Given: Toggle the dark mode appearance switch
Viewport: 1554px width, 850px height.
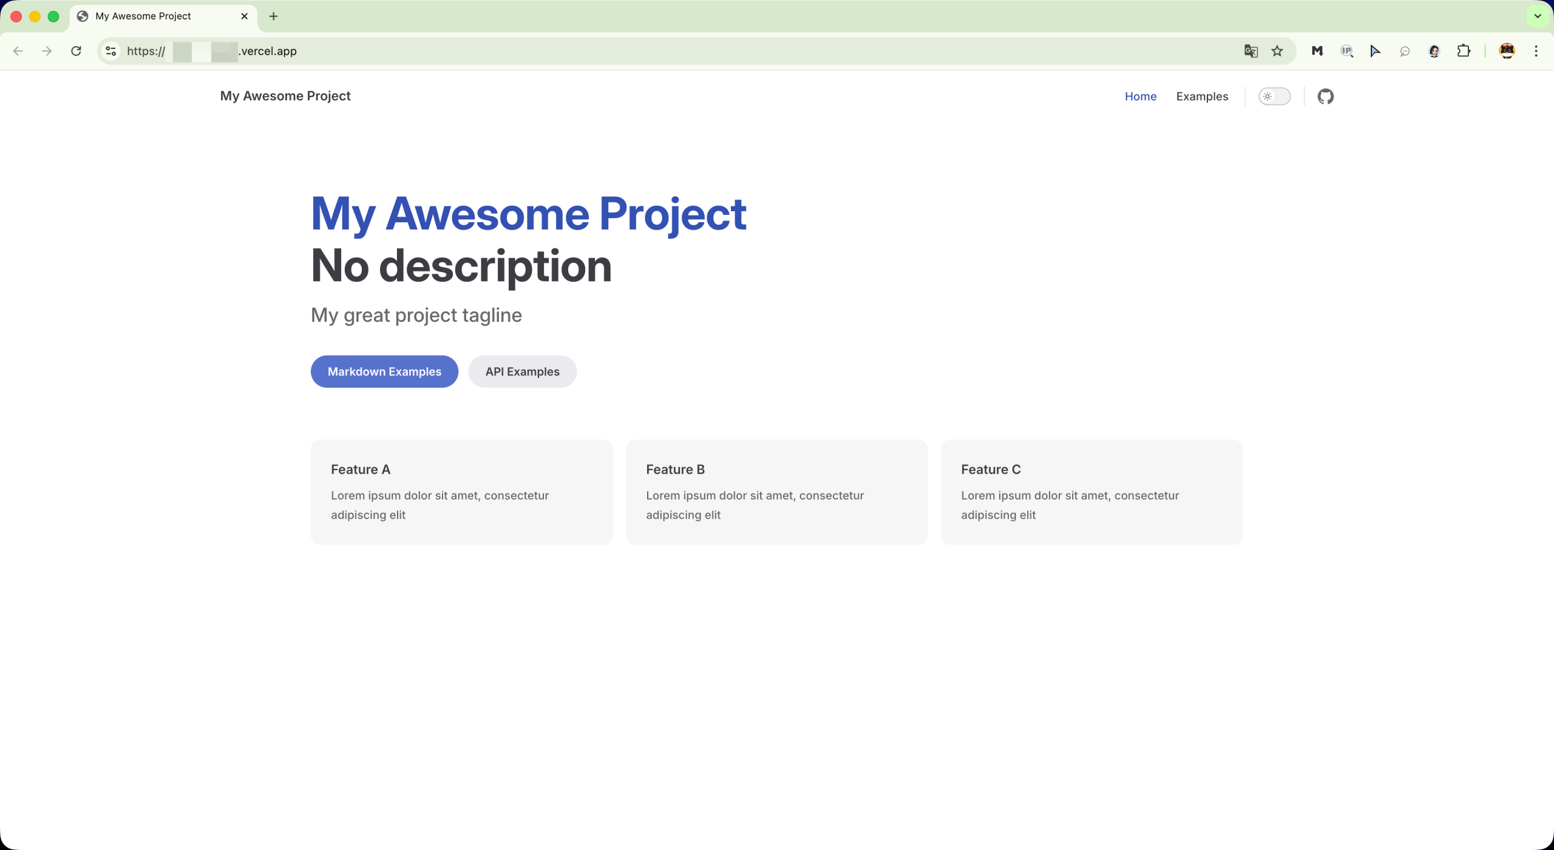Looking at the screenshot, I should pyautogui.click(x=1274, y=97).
